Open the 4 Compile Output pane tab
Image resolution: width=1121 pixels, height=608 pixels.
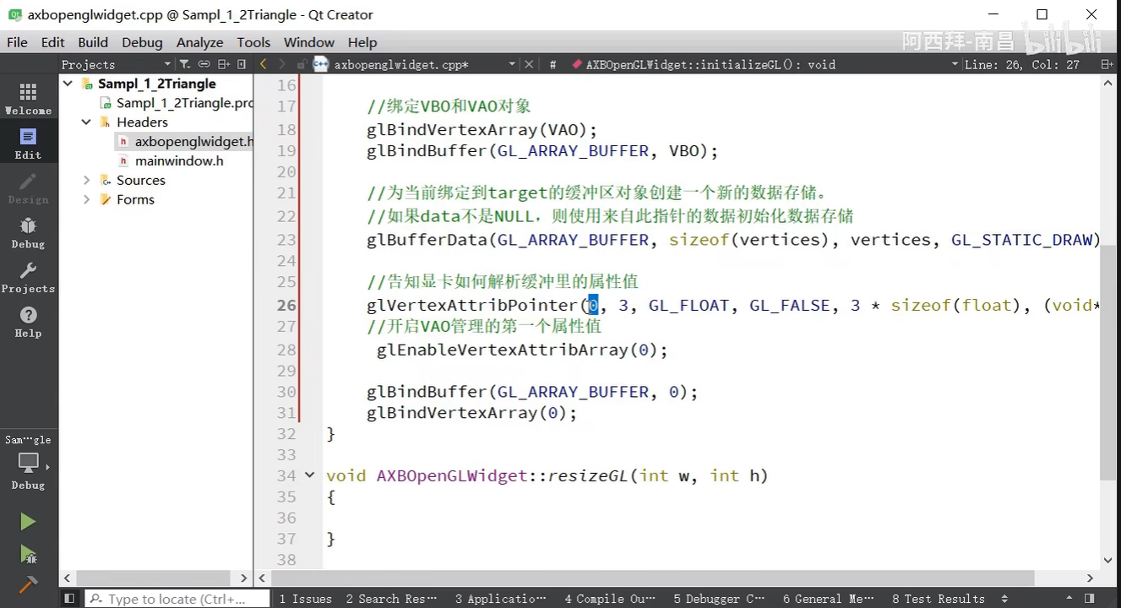point(609,599)
